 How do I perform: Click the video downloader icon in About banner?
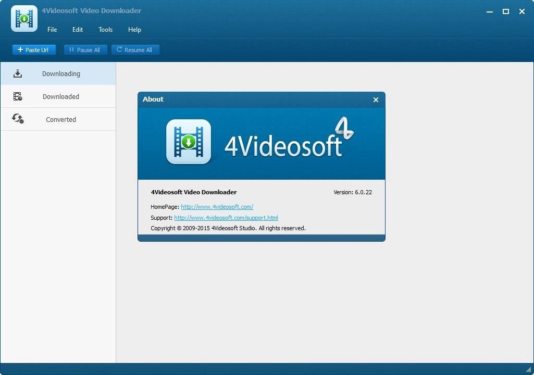[x=188, y=142]
